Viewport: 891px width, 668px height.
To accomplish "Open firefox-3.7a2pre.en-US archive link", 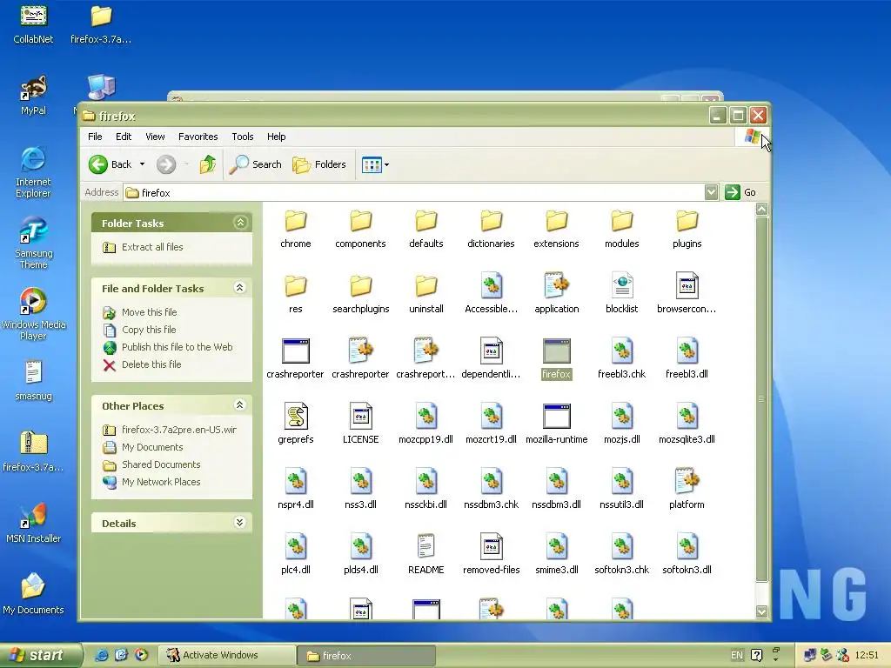I will tap(179, 430).
